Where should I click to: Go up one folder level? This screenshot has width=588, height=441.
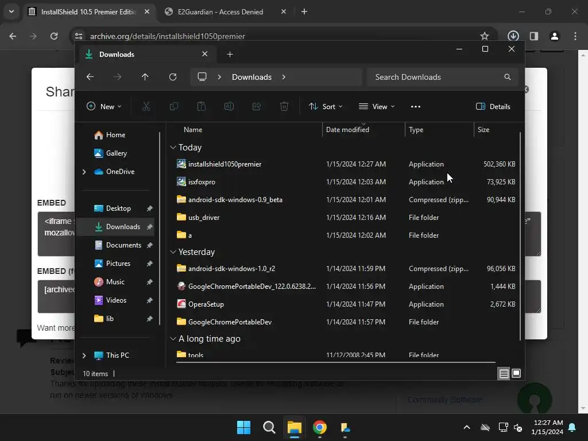pos(145,77)
